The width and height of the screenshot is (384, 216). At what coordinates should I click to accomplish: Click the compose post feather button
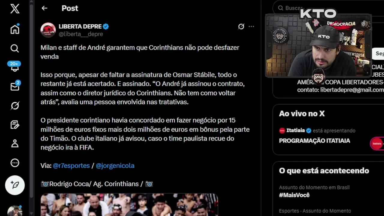coord(15,185)
